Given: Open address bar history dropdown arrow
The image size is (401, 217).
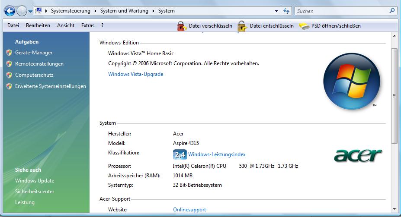Looking at the screenshot, I should (276, 11).
